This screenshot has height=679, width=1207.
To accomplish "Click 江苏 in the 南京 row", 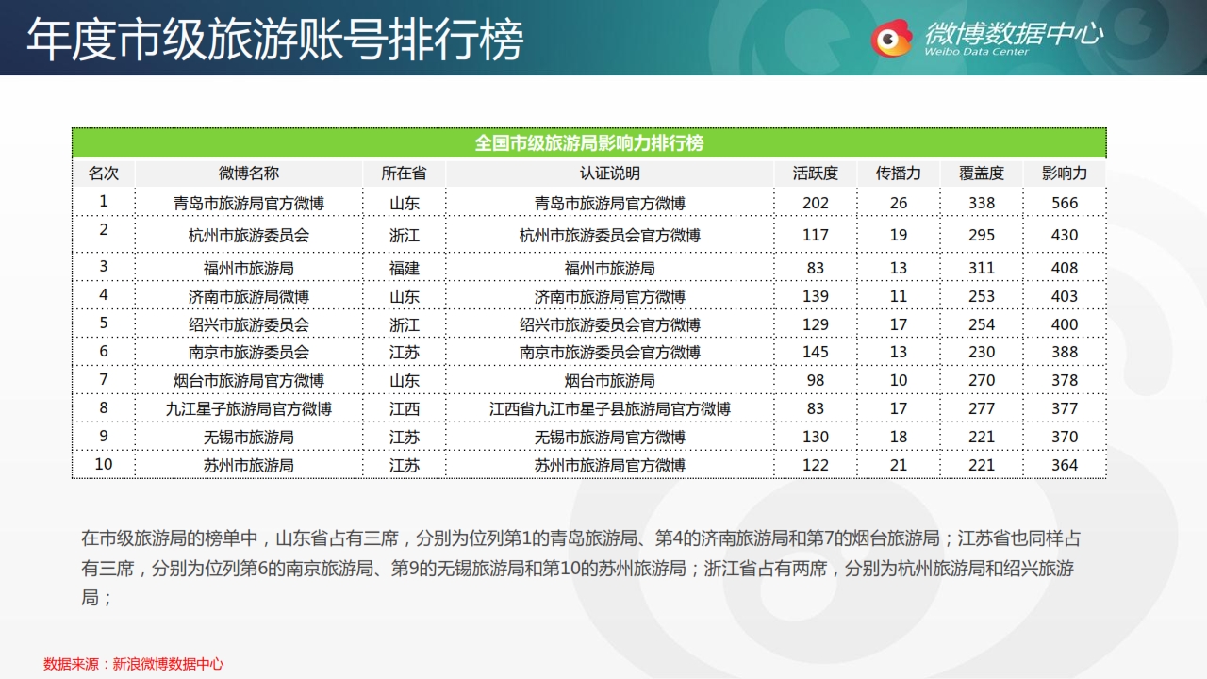I will click(x=405, y=352).
